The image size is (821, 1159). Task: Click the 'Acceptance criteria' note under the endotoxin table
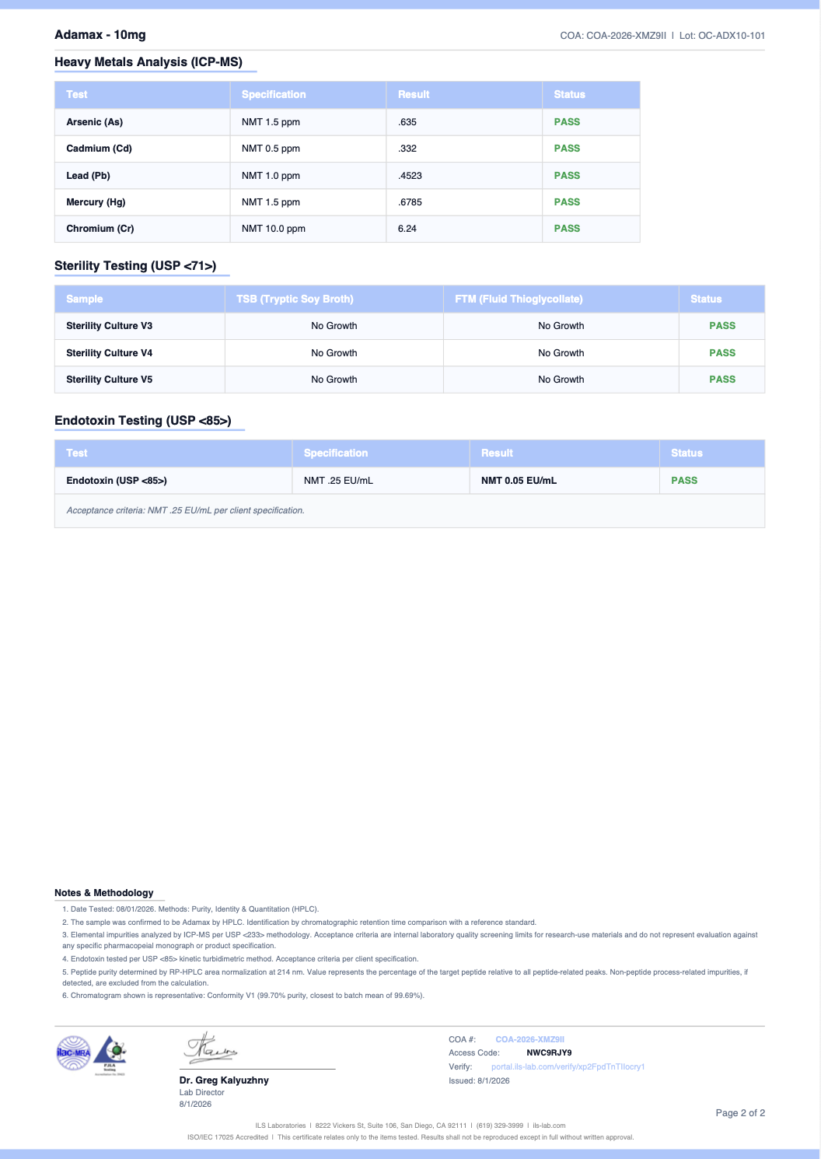(185, 511)
